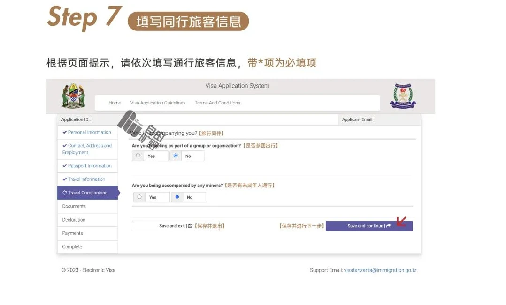Open the Payments step
Viewport: 506px width, 305px height.
[x=87, y=233]
